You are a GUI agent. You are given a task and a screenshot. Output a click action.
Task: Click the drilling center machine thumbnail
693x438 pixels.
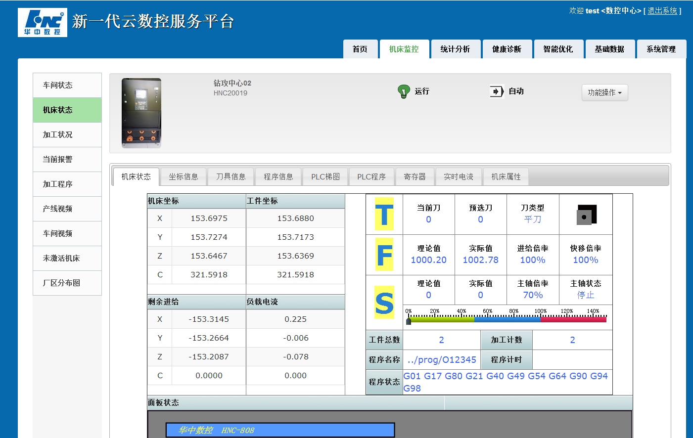(x=141, y=113)
